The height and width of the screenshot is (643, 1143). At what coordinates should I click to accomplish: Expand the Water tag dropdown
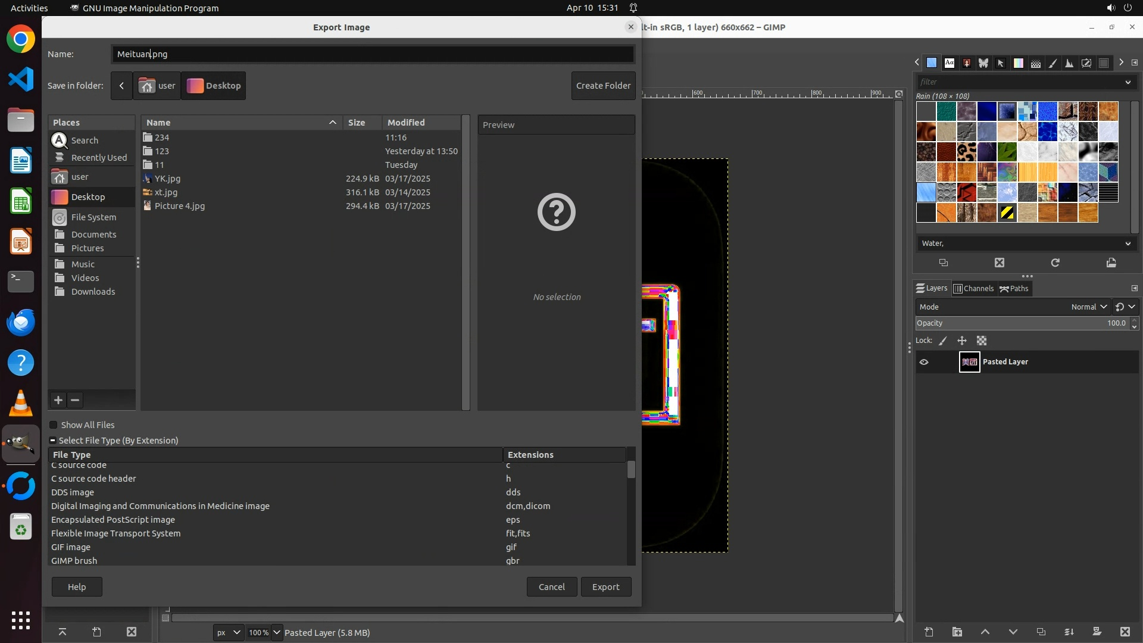(x=1128, y=244)
